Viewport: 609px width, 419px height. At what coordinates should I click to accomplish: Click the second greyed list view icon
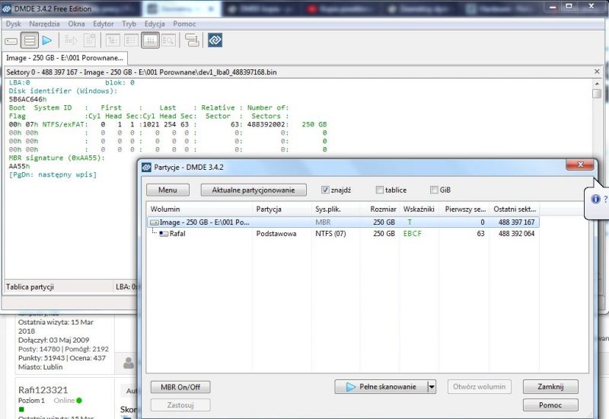(131, 40)
